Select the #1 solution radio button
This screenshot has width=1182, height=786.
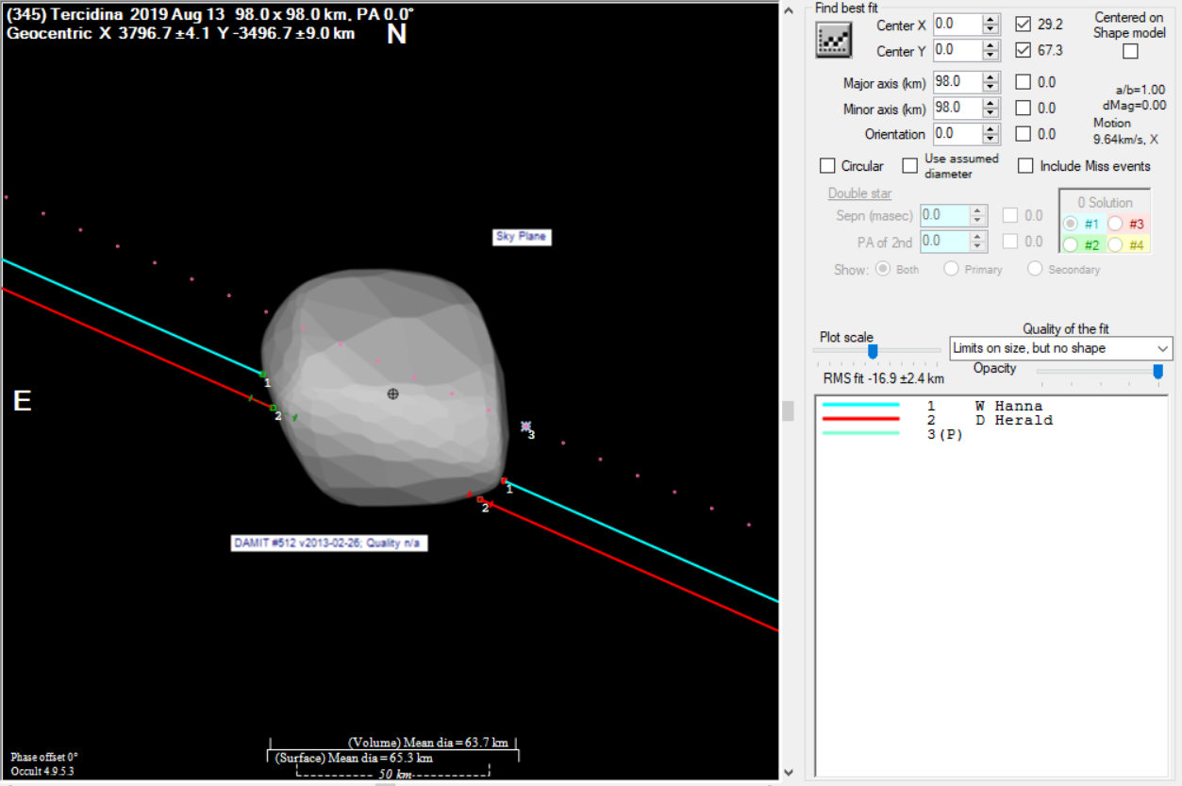[1071, 224]
